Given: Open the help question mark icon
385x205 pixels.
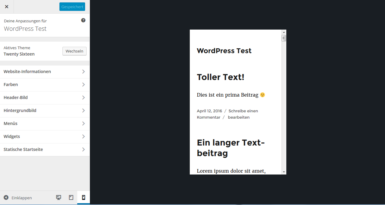Looking at the screenshot, I should pos(83,20).
